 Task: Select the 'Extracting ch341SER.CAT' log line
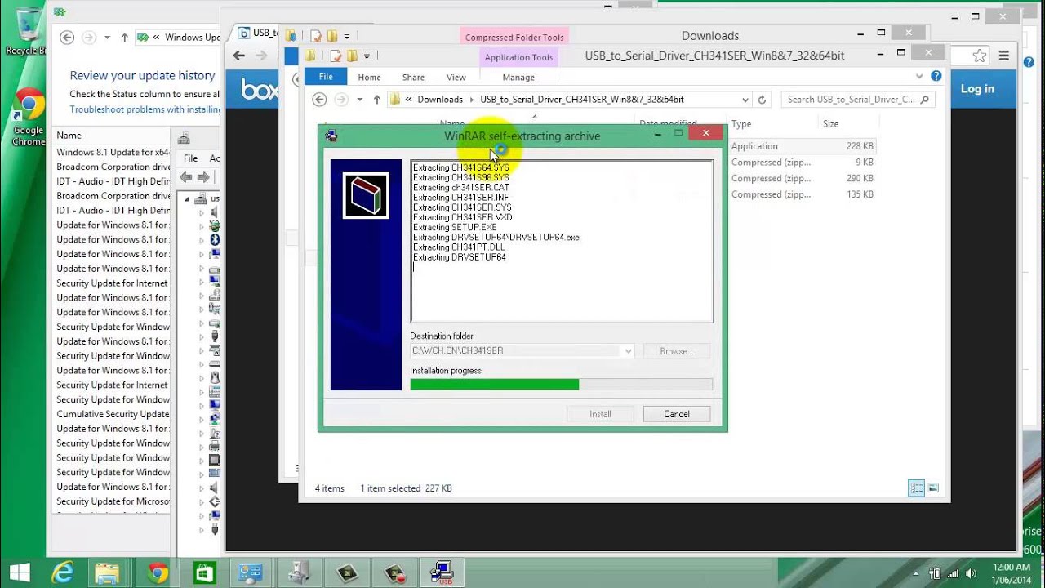(x=461, y=188)
